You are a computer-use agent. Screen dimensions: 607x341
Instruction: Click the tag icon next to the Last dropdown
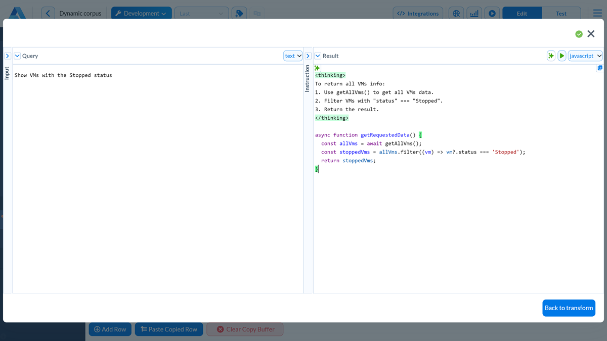coord(239,13)
